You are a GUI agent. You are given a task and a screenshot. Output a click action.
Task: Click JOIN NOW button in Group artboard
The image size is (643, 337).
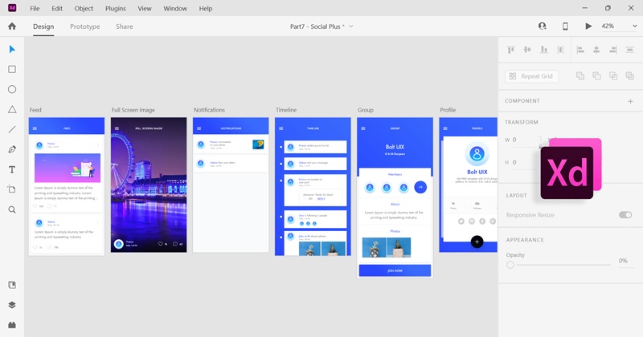coord(395,270)
